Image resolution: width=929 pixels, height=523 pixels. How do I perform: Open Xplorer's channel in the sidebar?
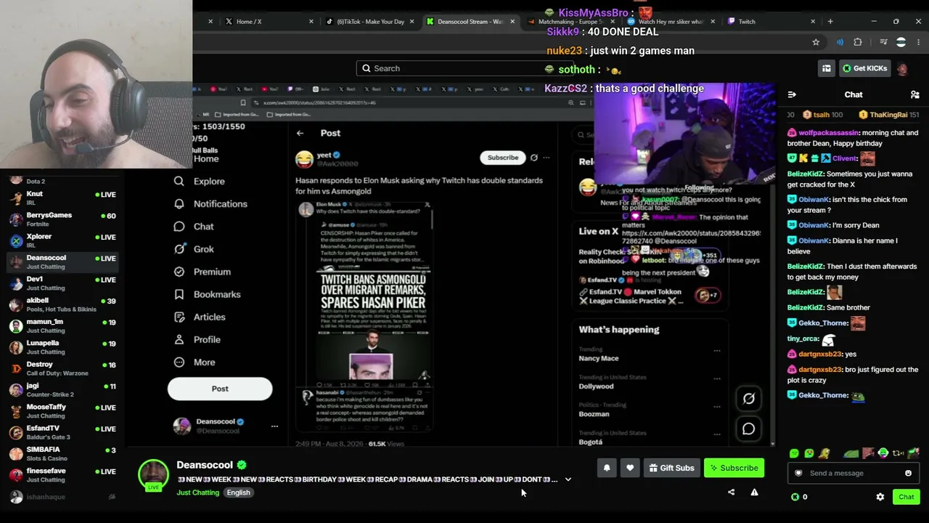62,240
